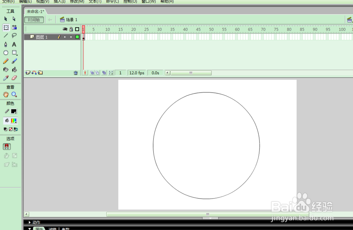This screenshot has height=230, width=353.
Task: Open the Rectangle tool flyout arrow
Action: 17,55
